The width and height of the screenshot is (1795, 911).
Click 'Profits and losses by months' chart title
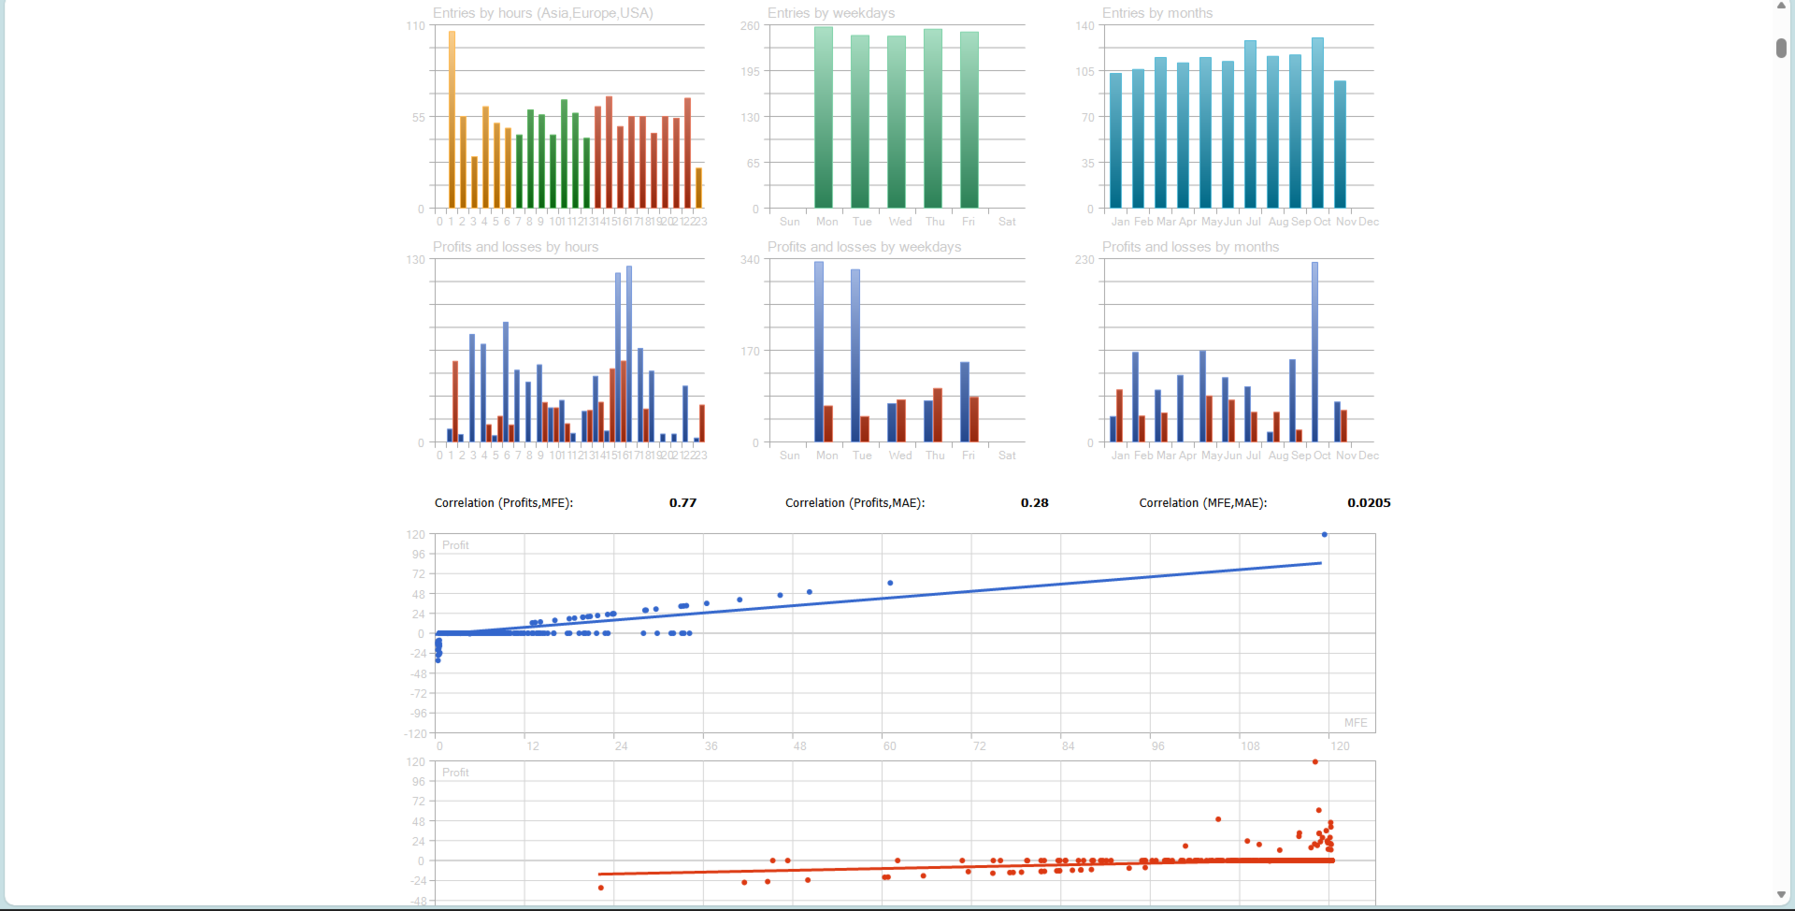click(1190, 247)
